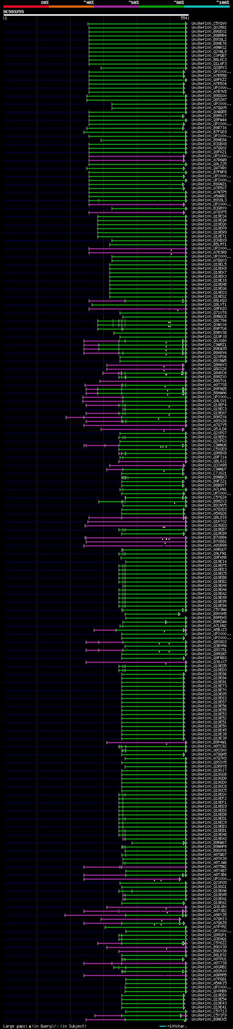Click the UniRef100_B8A8V4 label

(x=209, y=353)
